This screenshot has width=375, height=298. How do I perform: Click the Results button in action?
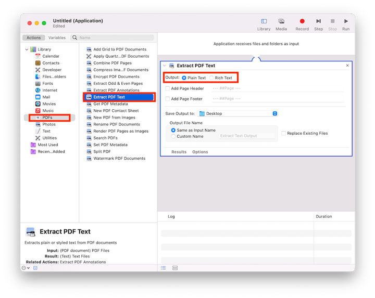point(179,152)
